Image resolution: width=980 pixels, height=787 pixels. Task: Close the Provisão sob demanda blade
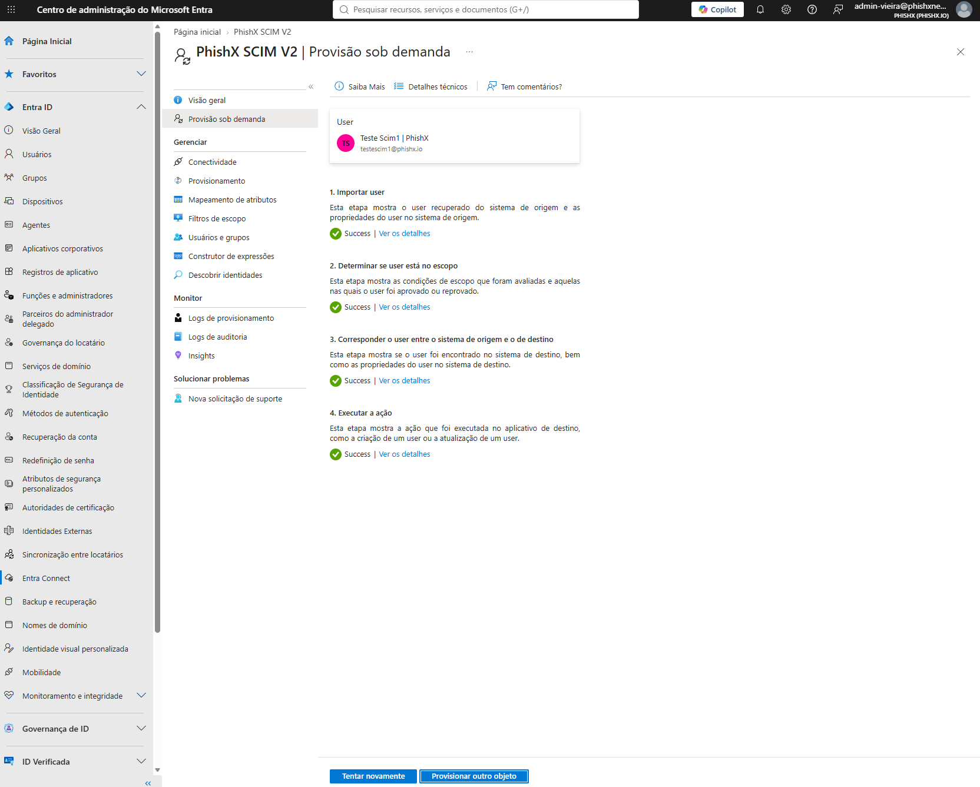click(961, 52)
